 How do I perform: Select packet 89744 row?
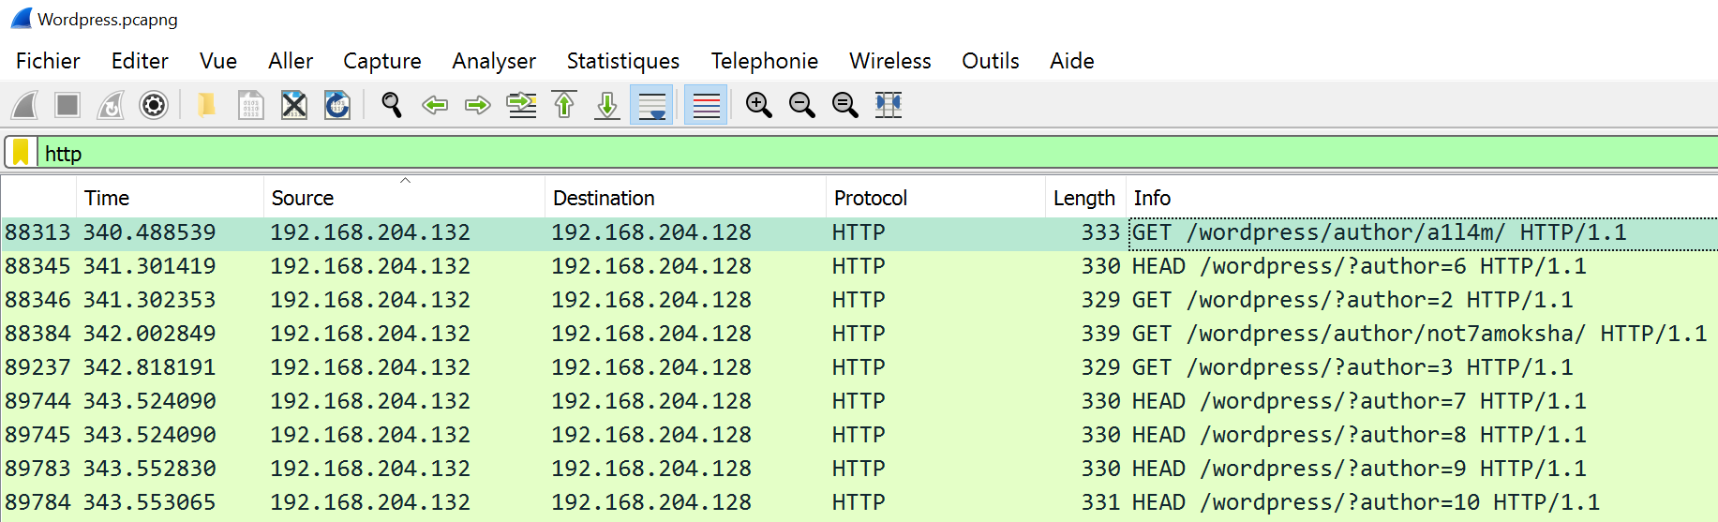point(859,401)
